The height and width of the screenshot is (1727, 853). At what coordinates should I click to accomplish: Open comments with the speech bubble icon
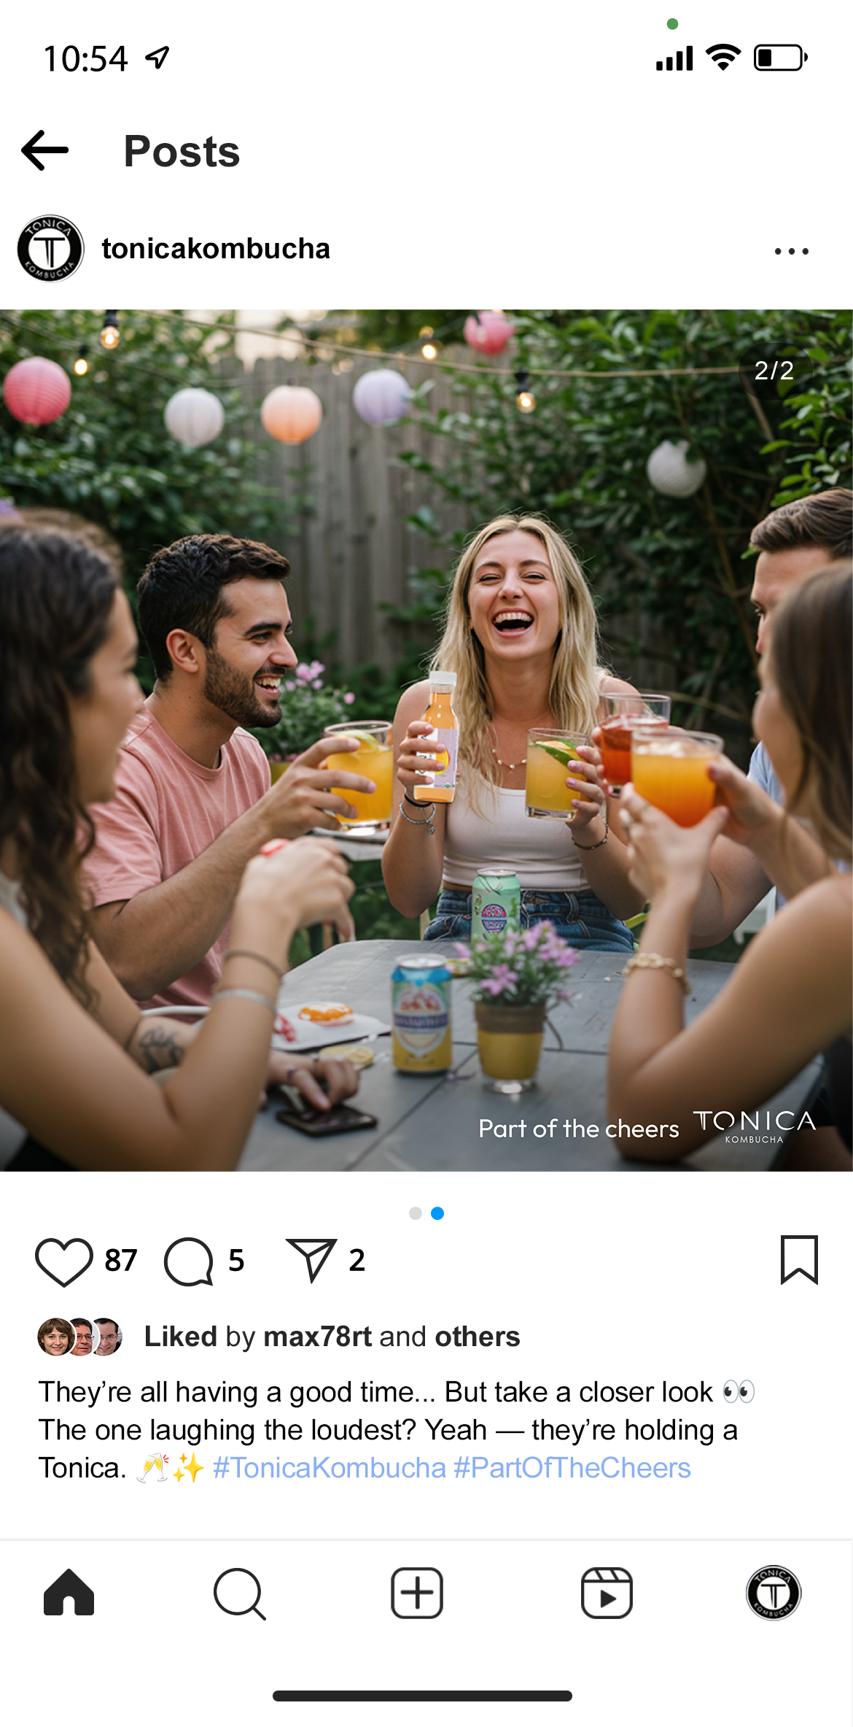[x=189, y=1262]
